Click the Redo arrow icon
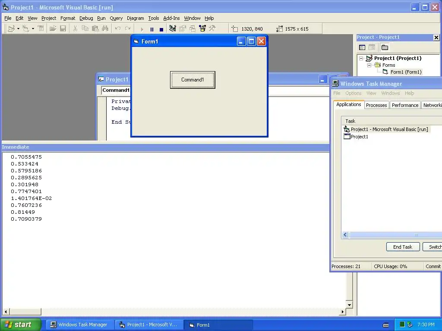442x331 pixels. [128, 29]
